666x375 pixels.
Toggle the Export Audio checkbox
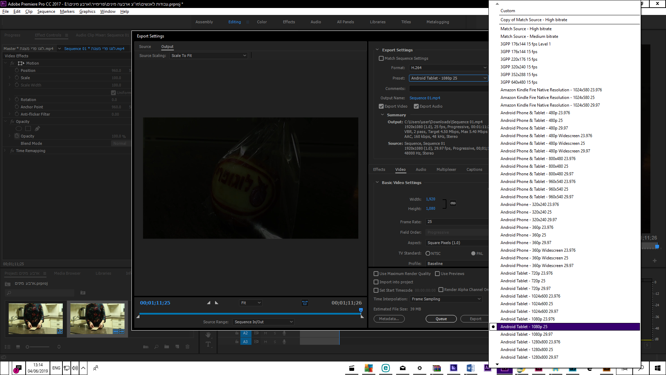[416, 106]
